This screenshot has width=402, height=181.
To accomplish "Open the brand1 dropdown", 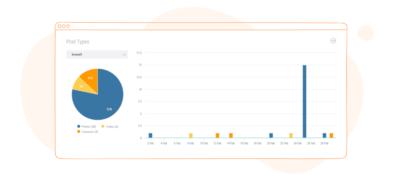I will pos(97,54).
